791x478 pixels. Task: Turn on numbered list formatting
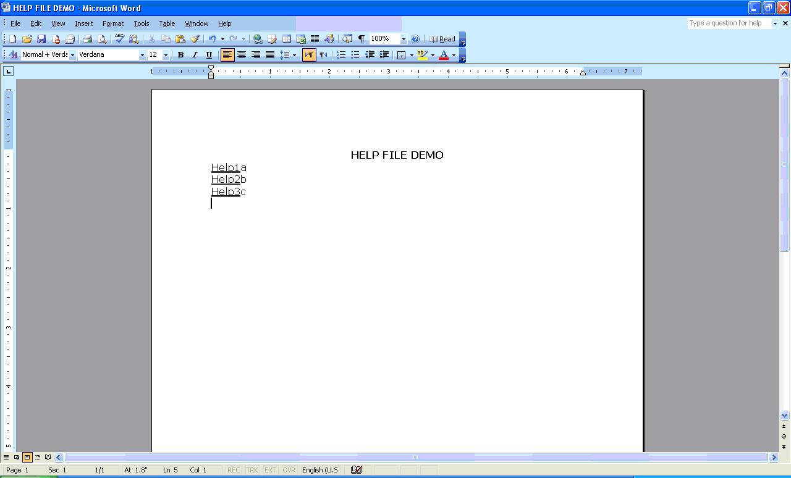coord(341,55)
